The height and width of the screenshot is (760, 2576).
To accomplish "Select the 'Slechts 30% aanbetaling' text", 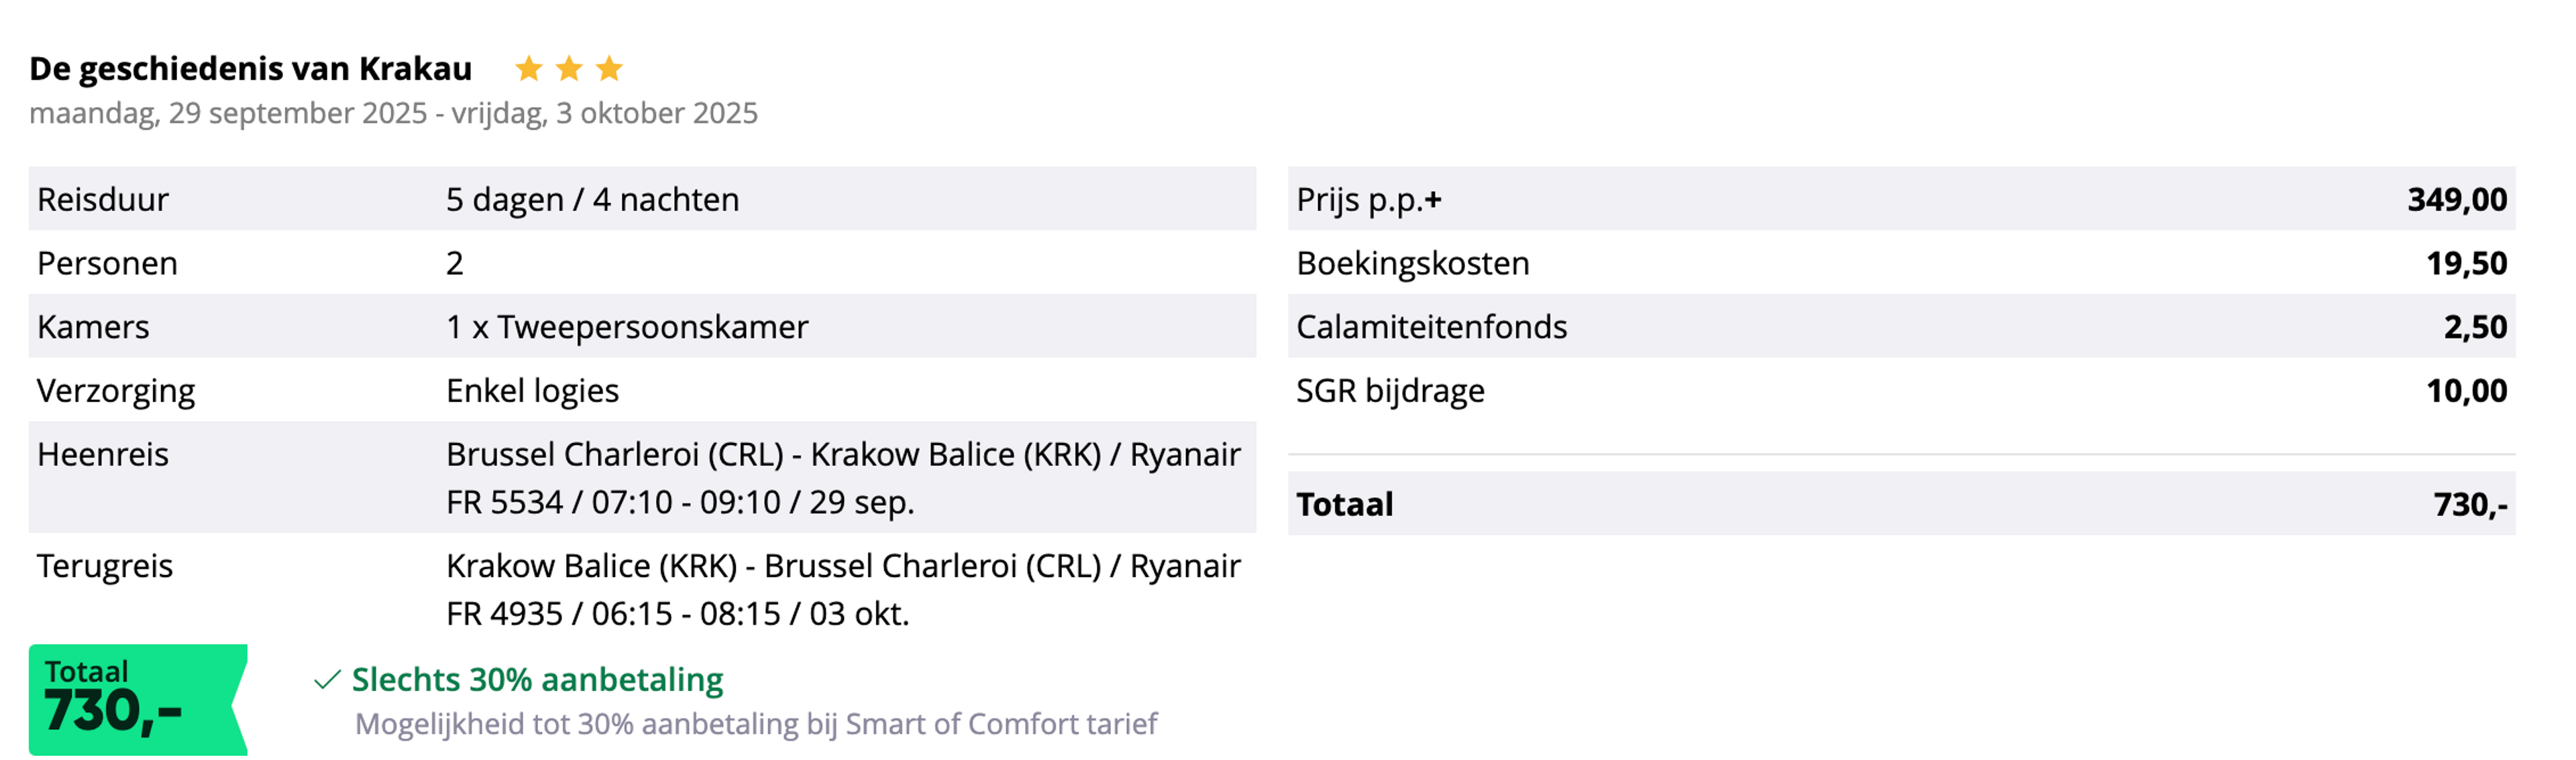I will click(x=537, y=680).
